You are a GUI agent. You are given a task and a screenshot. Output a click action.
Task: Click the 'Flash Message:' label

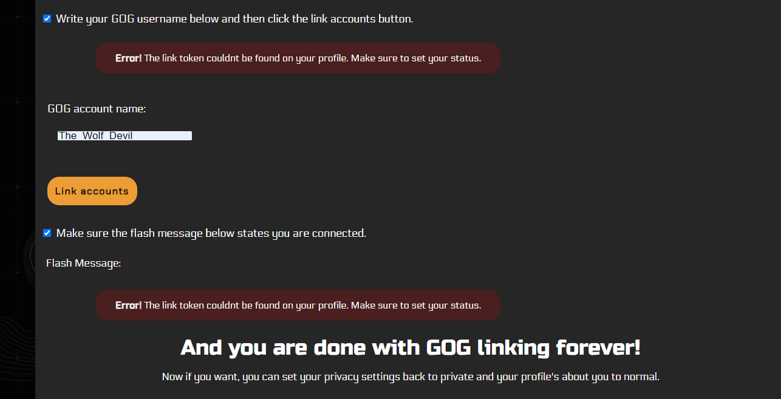(x=84, y=264)
